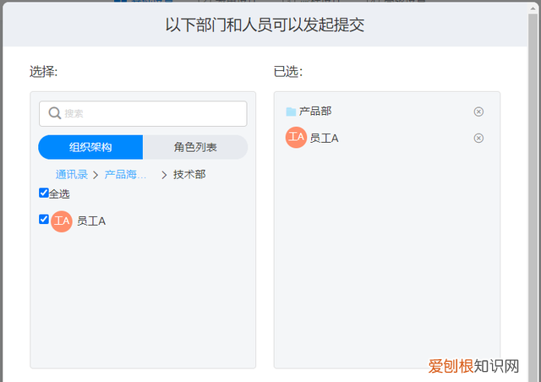
Task: Uncheck the 全选 checkbox
Action: (43, 193)
